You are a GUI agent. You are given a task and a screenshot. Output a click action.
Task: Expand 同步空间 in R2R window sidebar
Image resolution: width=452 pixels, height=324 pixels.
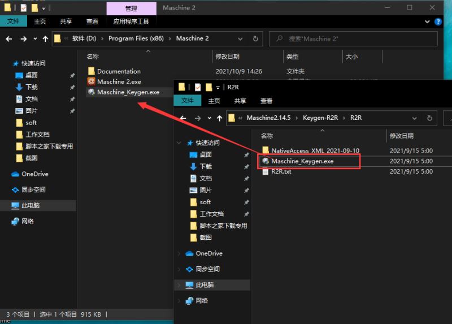(179, 269)
